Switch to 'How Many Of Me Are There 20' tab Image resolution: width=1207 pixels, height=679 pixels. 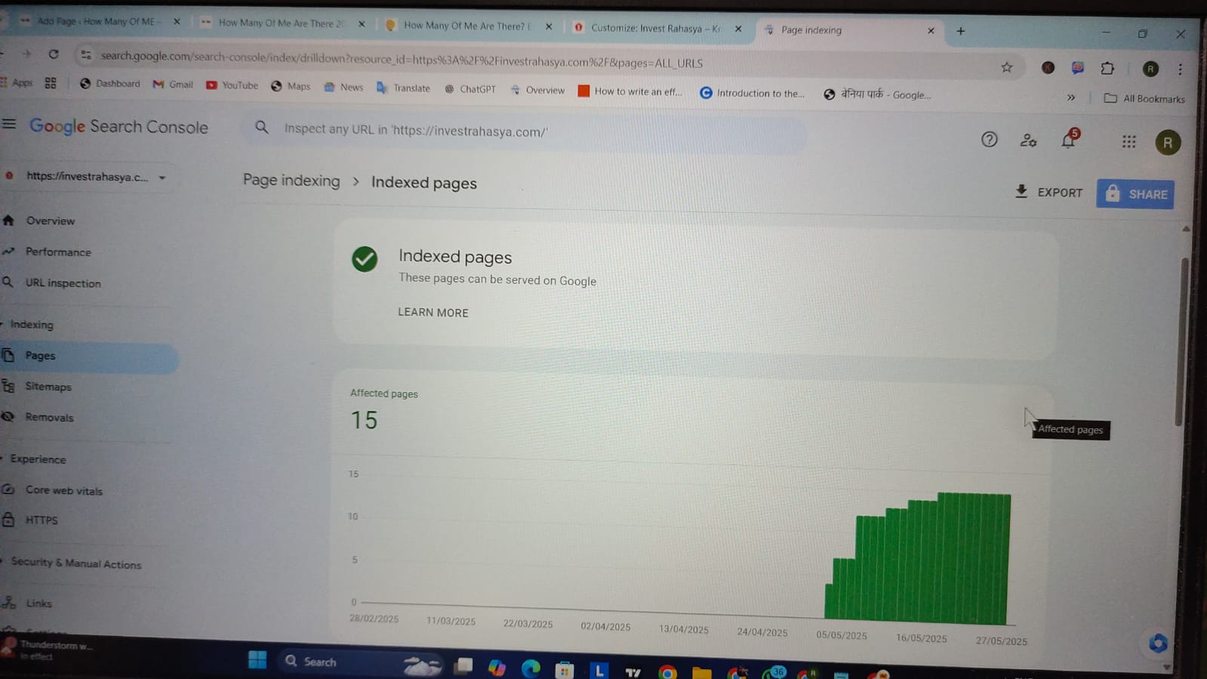click(281, 23)
